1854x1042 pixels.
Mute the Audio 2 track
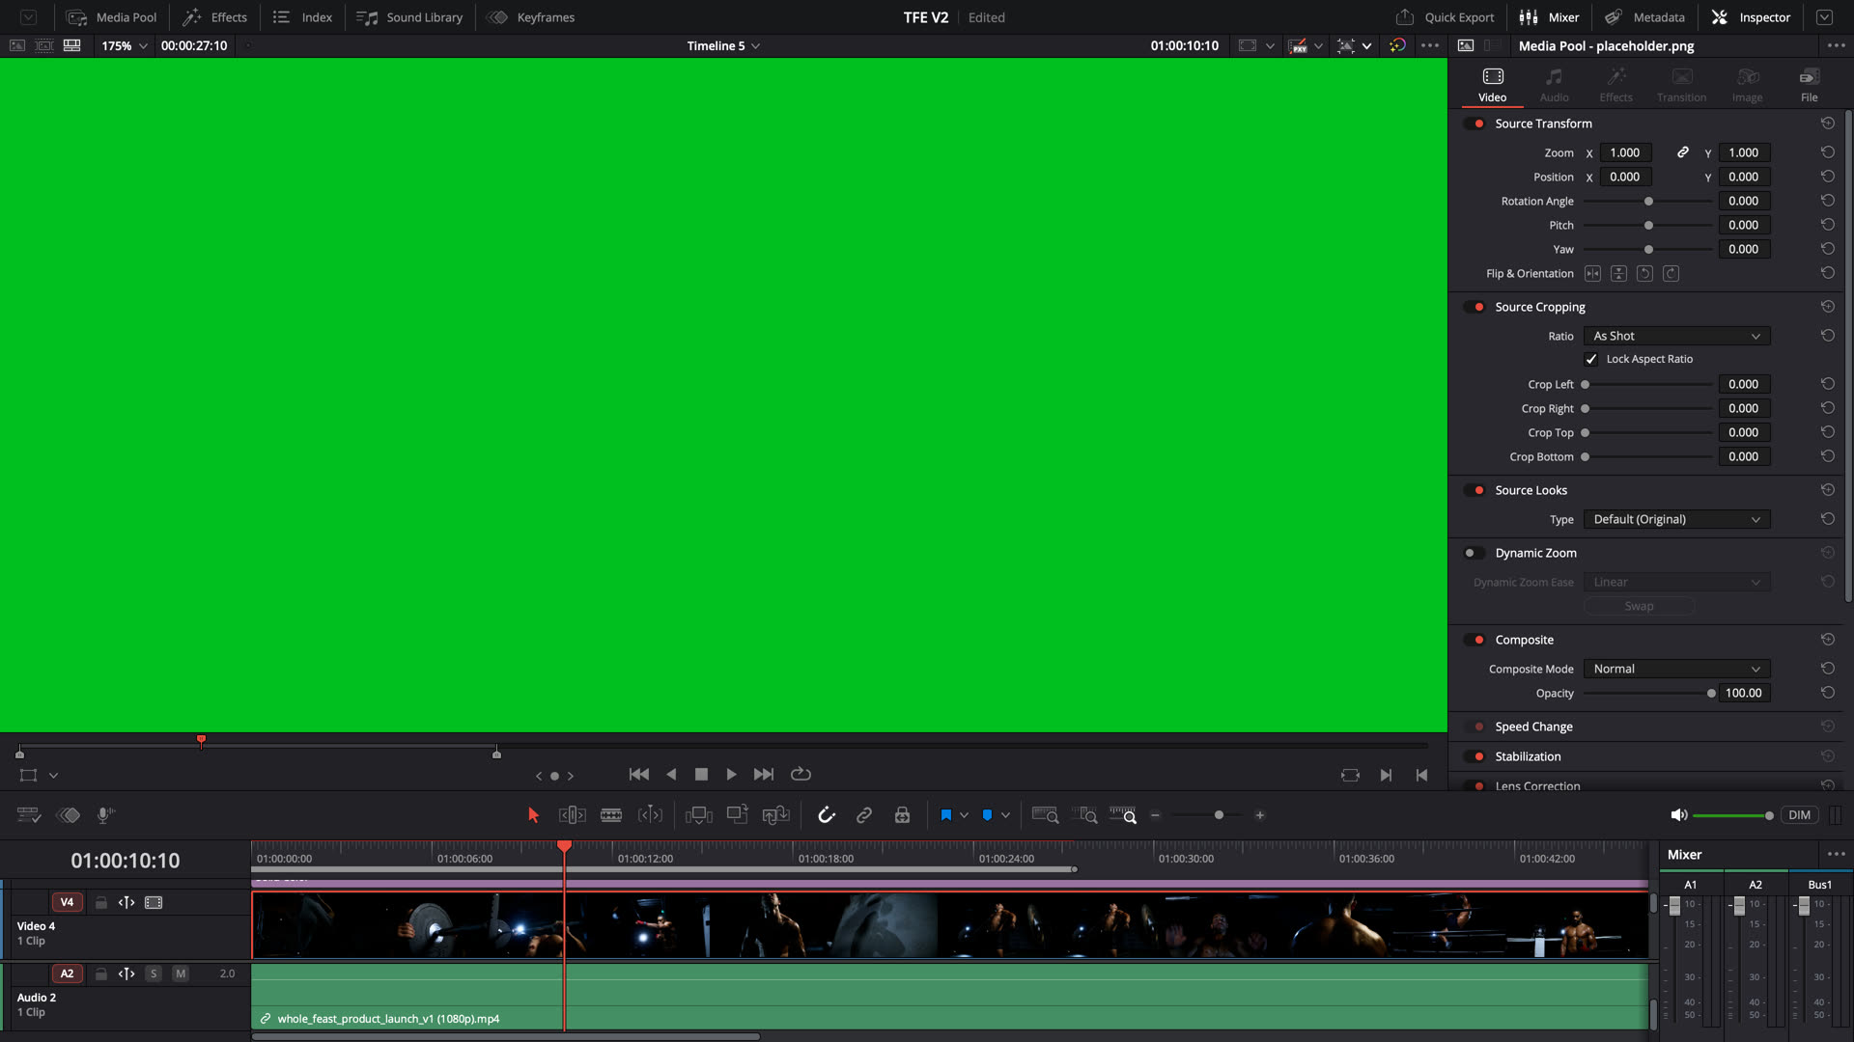[x=181, y=974]
